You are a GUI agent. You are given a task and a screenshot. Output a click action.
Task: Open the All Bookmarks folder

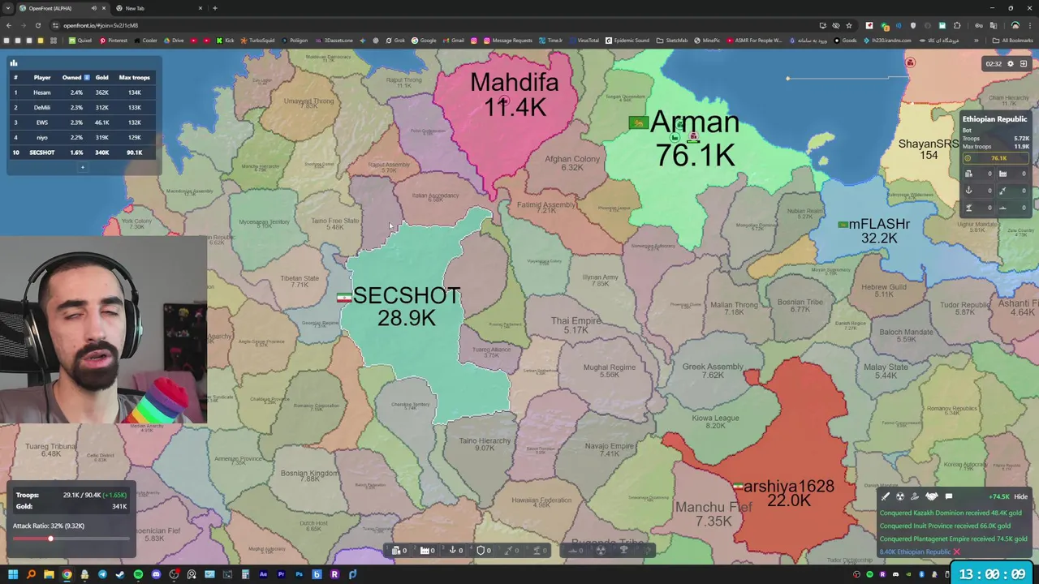[1011, 41]
